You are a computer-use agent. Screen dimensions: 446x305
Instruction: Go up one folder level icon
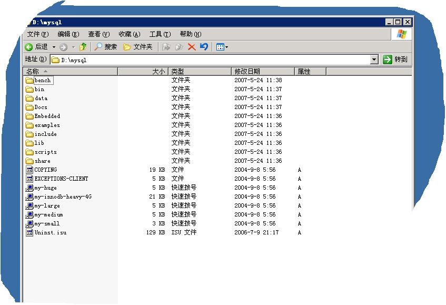pos(83,47)
